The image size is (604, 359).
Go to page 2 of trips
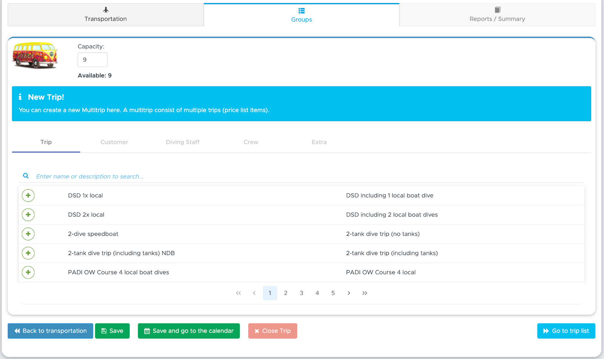point(286,293)
